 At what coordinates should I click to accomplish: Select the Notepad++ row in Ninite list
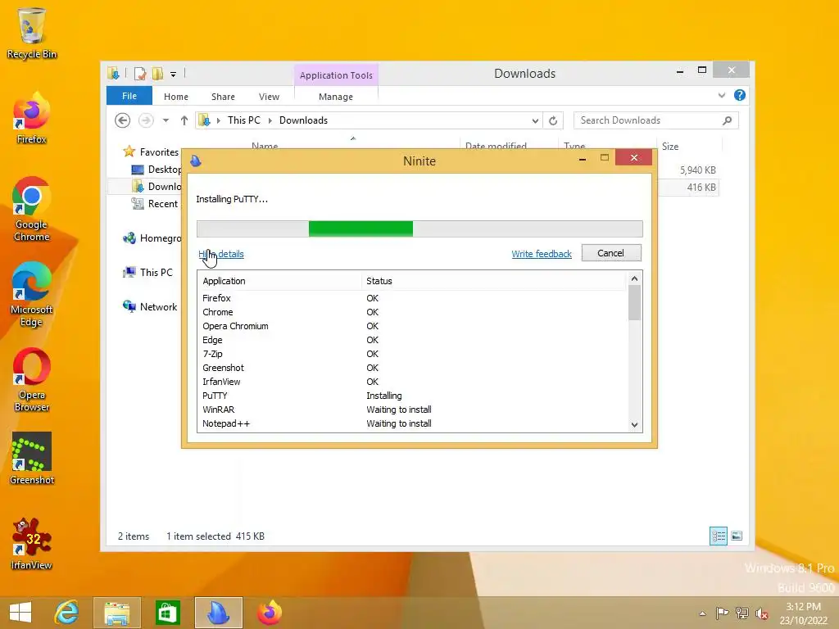pyautogui.click(x=413, y=423)
